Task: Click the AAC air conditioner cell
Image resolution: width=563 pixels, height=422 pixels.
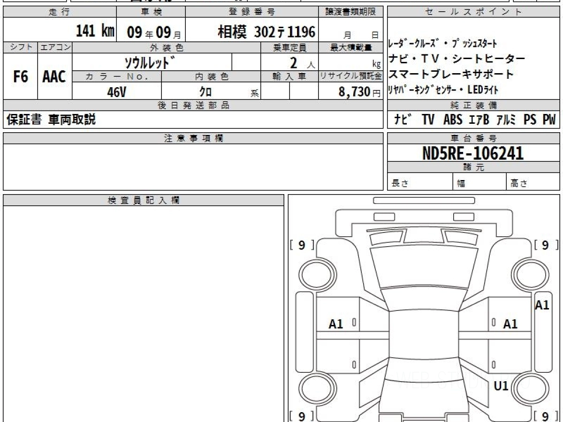Action: click(54, 77)
